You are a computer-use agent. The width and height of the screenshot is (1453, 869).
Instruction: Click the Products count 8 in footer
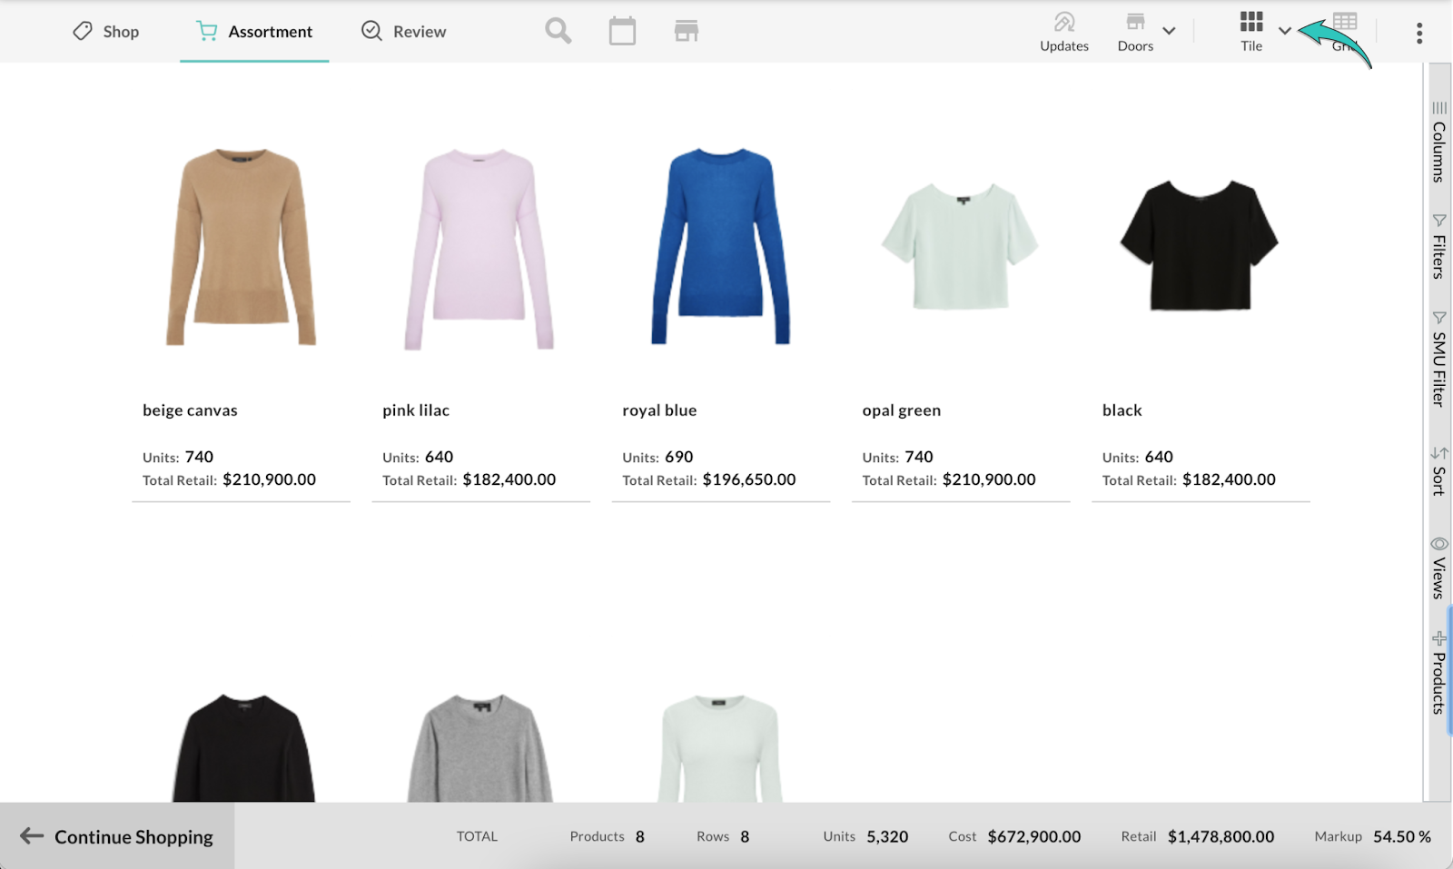click(x=640, y=836)
